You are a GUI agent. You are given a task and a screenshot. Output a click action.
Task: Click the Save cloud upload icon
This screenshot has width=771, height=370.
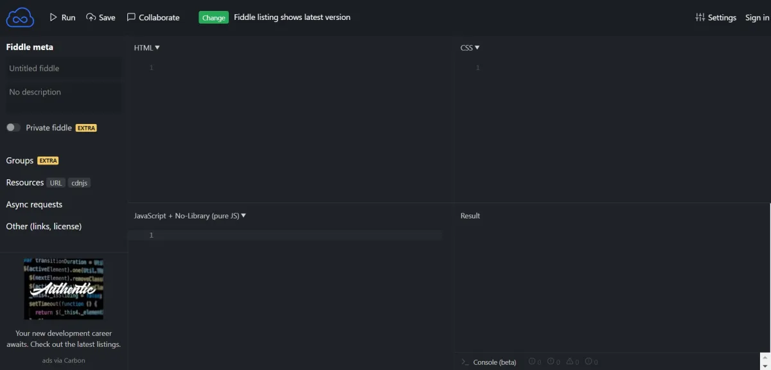(91, 17)
